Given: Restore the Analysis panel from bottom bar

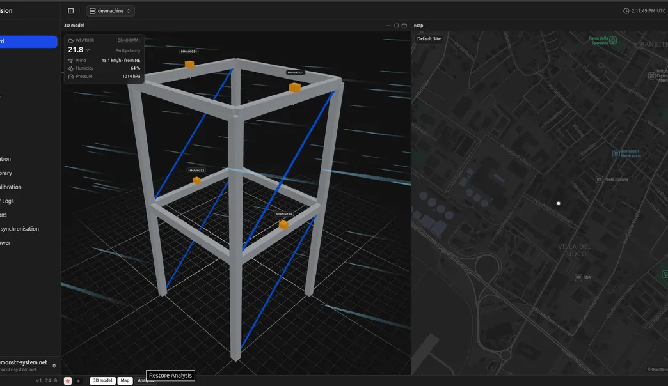Looking at the screenshot, I should pos(145,380).
